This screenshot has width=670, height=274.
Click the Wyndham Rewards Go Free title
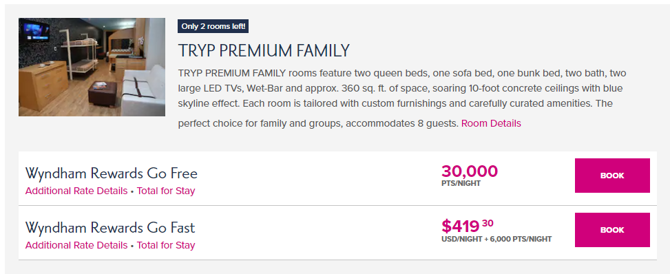click(x=112, y=173)
